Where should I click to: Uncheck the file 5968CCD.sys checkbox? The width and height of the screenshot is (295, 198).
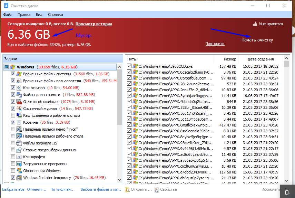(x=129, y=66)
